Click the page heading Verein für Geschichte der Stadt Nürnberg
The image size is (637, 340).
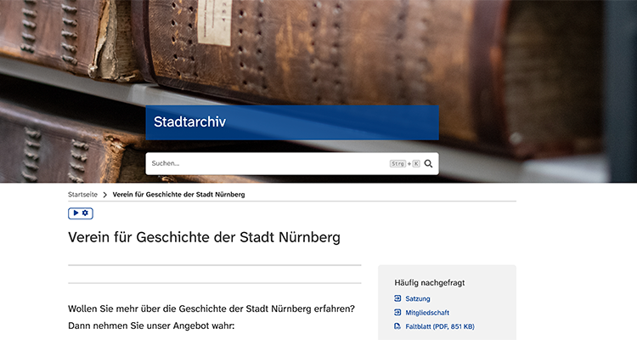[204, 237]
